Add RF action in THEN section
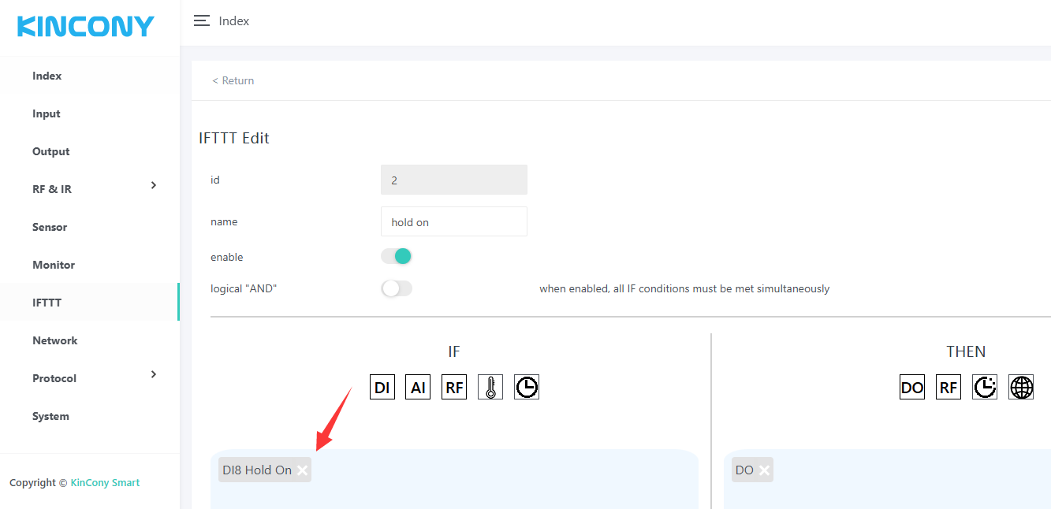 (949, 388)
